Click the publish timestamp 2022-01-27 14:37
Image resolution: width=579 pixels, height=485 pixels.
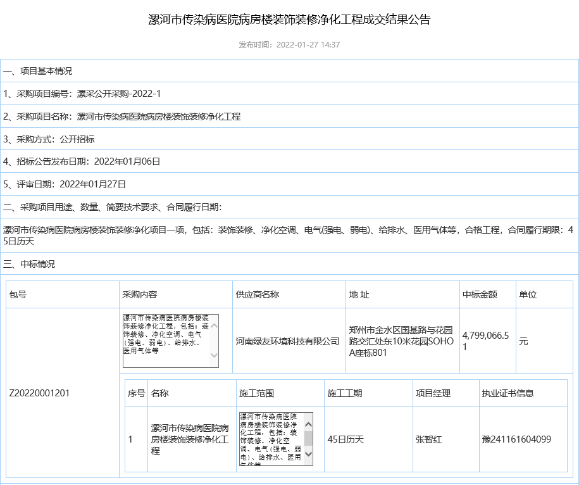(309, 44)
